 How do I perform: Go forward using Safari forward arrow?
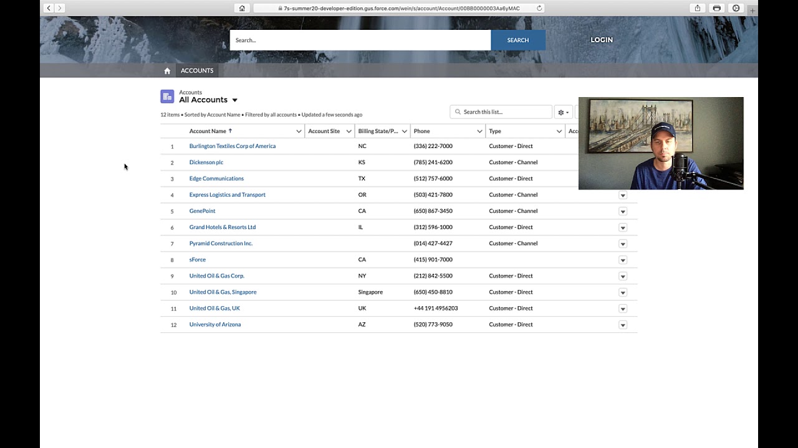pos(60,8)
